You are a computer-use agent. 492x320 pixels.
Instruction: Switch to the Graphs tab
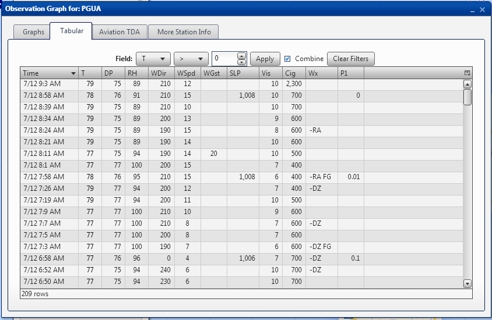33,32
